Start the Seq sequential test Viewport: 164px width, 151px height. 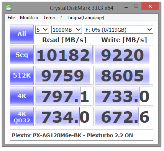[22, 55]
